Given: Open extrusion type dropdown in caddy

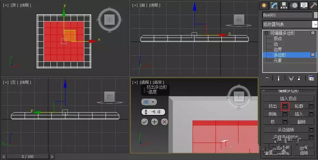Looking at the screenshot, I should 149,102.
